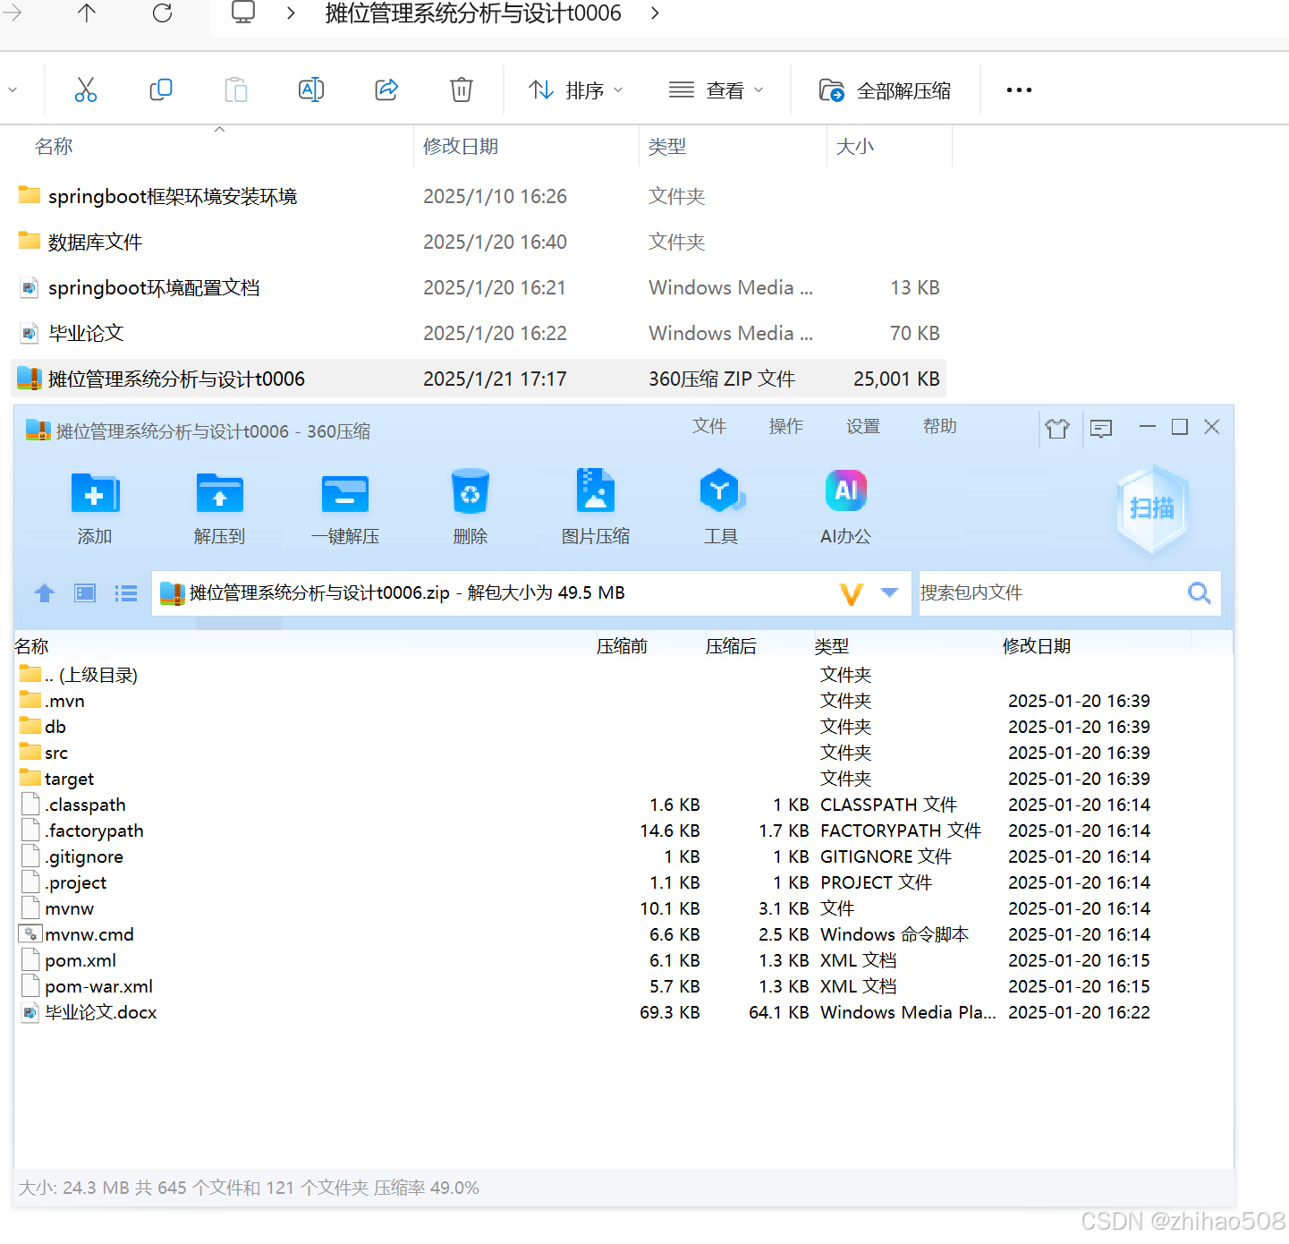Click the Rename icon in Explorer toolbar
Screen dimensions: 1289x1244
coord(311,89)
